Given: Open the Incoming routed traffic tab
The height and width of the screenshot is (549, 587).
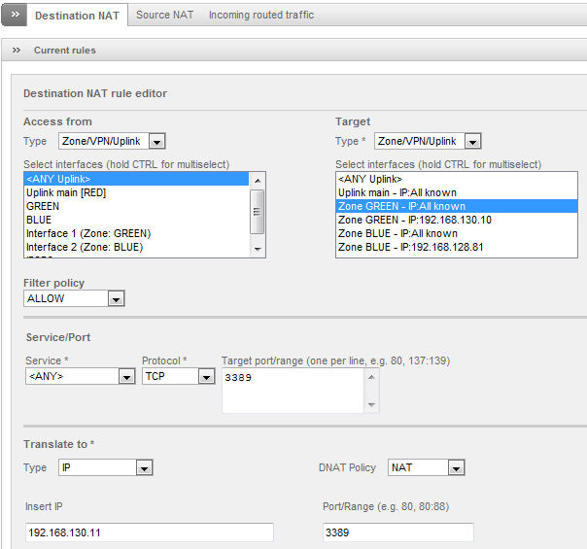Looking at the screenshot, I should (260, 16).
